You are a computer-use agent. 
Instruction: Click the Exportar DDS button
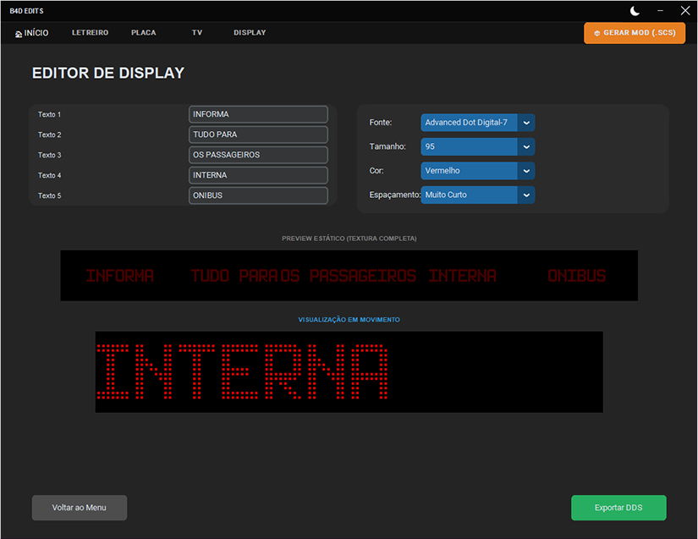(618, 508)
